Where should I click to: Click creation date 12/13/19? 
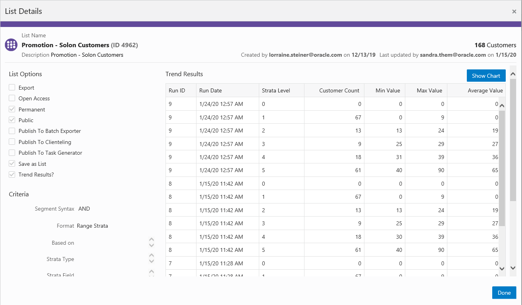click(364, 55)
